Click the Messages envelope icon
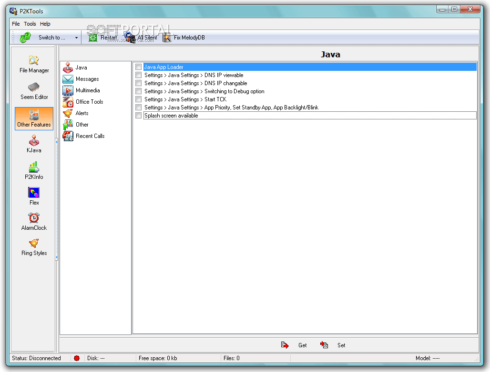The width and height of the screenshot is (490, 372). 68,79
